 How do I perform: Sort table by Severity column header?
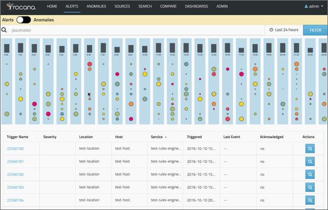coord(50,137)
